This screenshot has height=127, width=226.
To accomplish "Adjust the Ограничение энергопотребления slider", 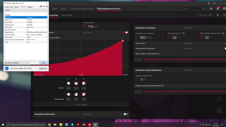I will pos(185,91).
